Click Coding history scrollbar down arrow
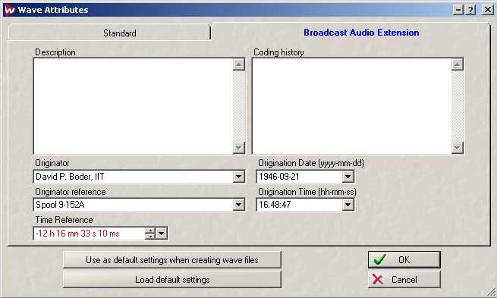 [457, 148]
